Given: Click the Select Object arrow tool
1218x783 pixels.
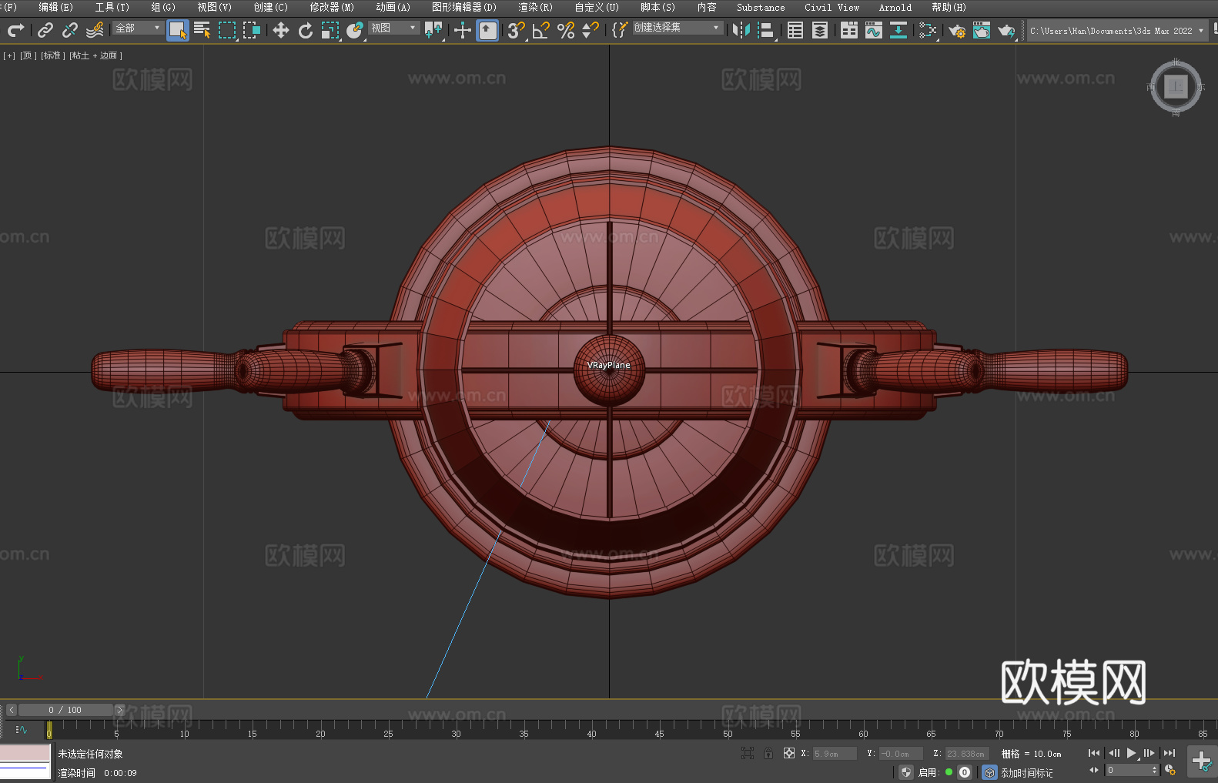Looking at the screenshot, I should coord(177,30).
